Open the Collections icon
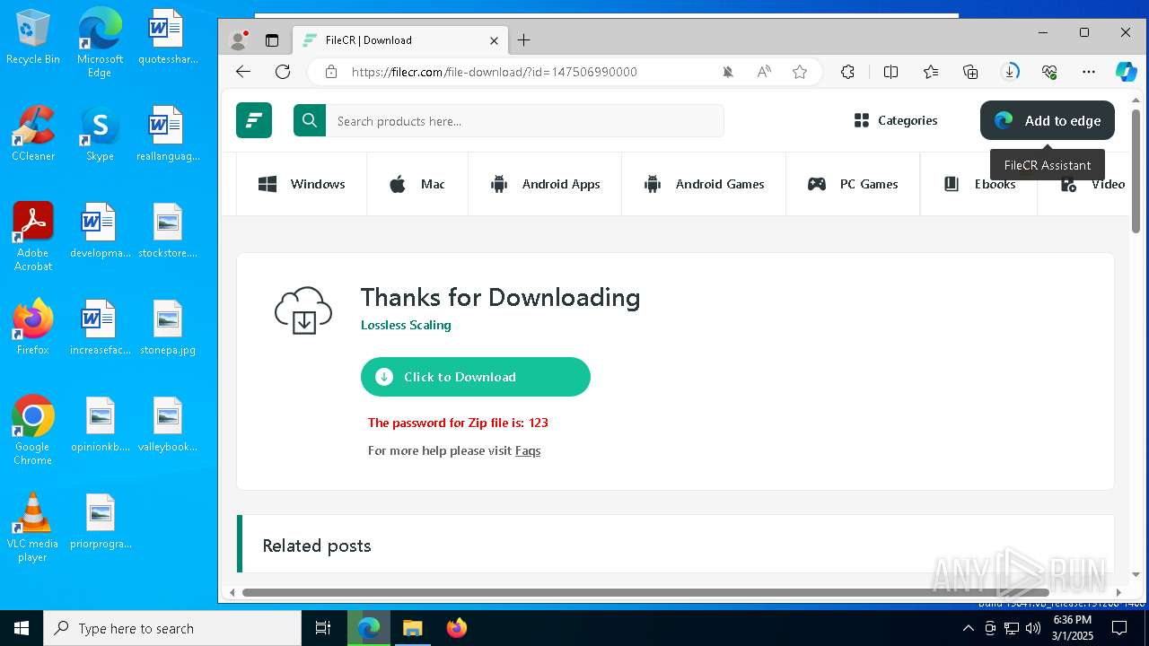Viewport: 1149px width, 646px height. [x=970, y=72]
